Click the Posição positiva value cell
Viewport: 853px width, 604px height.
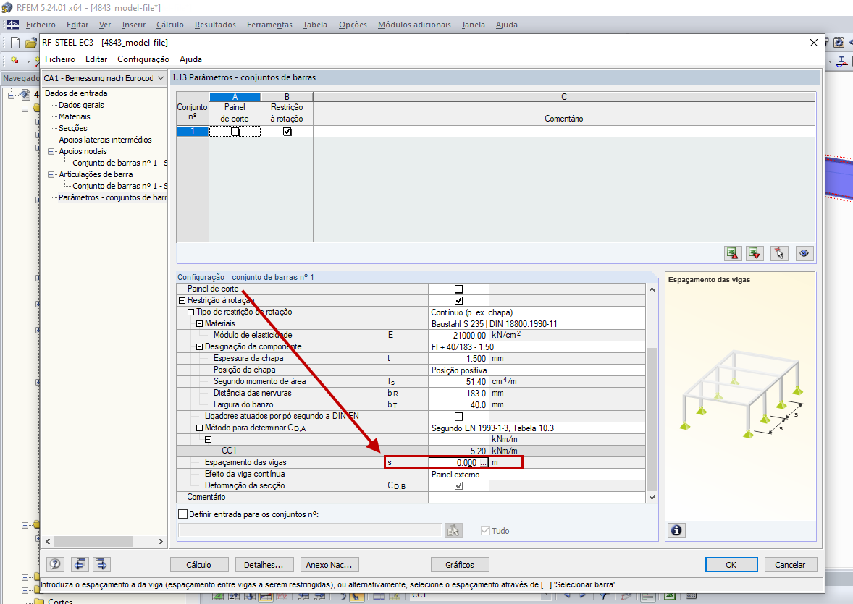[x=537, y=370]
